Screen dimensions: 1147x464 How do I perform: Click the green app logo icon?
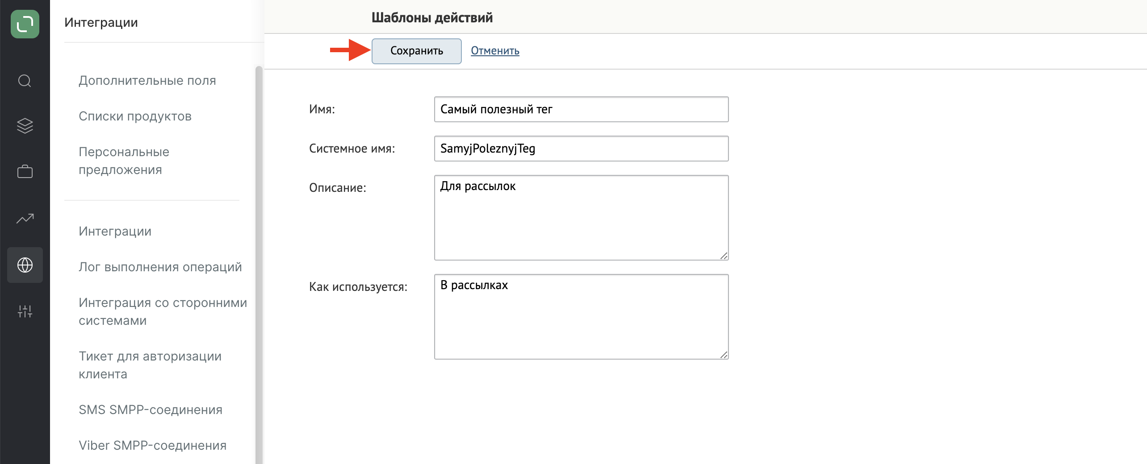coord(25,24)
